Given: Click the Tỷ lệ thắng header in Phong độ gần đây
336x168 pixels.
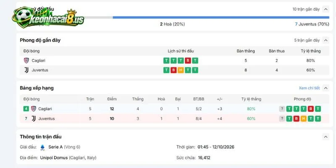Looking at the screenshot, I should pyautogui.click(x=311, y=51).
